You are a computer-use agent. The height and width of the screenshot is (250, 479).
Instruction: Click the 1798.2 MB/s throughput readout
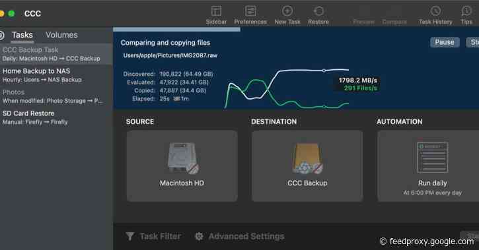(357, 80)
